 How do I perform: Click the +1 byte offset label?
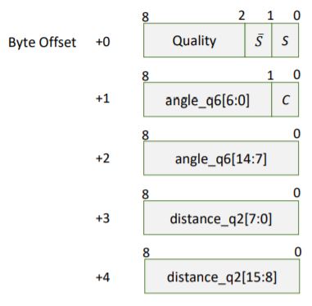(102, 98)
